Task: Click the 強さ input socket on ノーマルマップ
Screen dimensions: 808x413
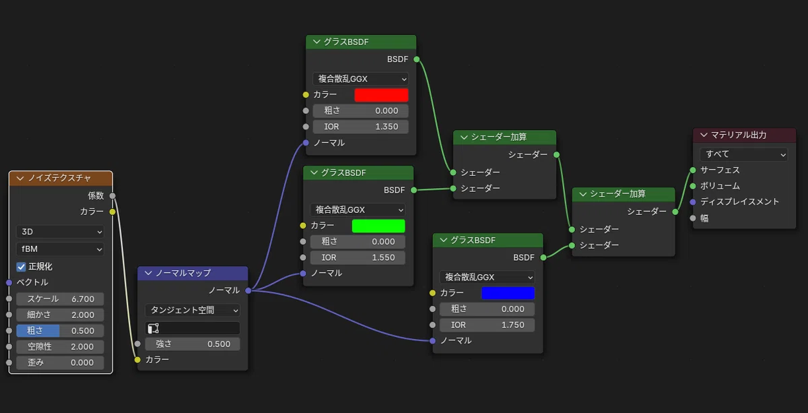Action: coord(137,344)
